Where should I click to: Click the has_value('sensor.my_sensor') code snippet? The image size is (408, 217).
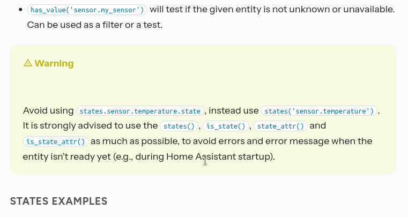point(88,10)
